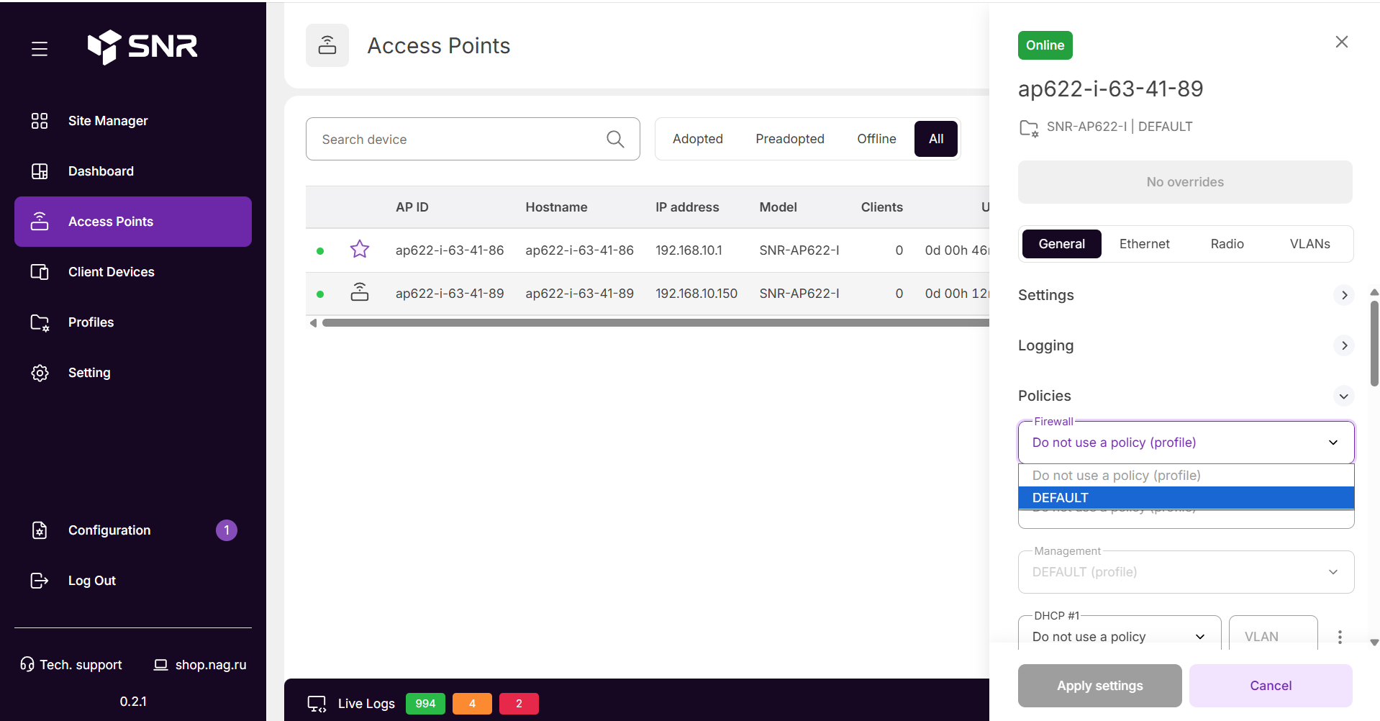Screen dimensions: 1380x721
Task: Click the green 994 log counter
Action: click(x=425, y=704)
